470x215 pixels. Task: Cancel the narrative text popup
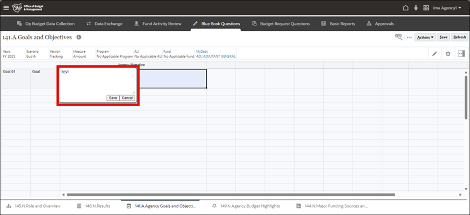click(x=127, y=98)
